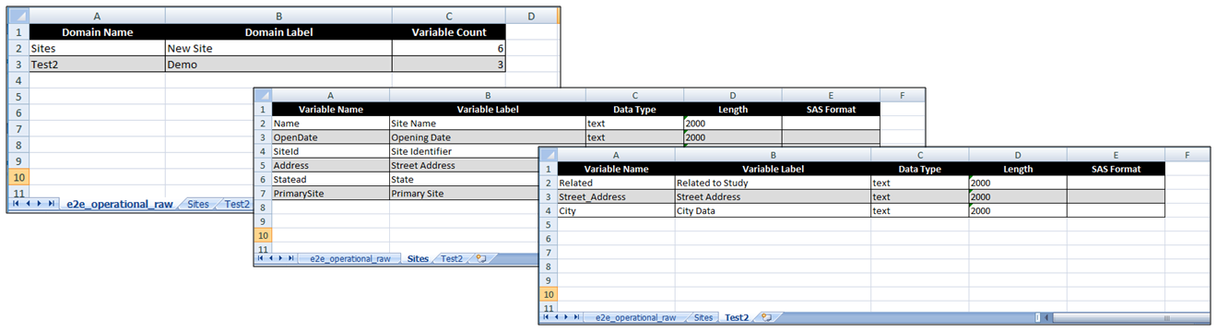Select column F header in Test2 window
Screen dimensions: 1217x332
click(1187, 155)
